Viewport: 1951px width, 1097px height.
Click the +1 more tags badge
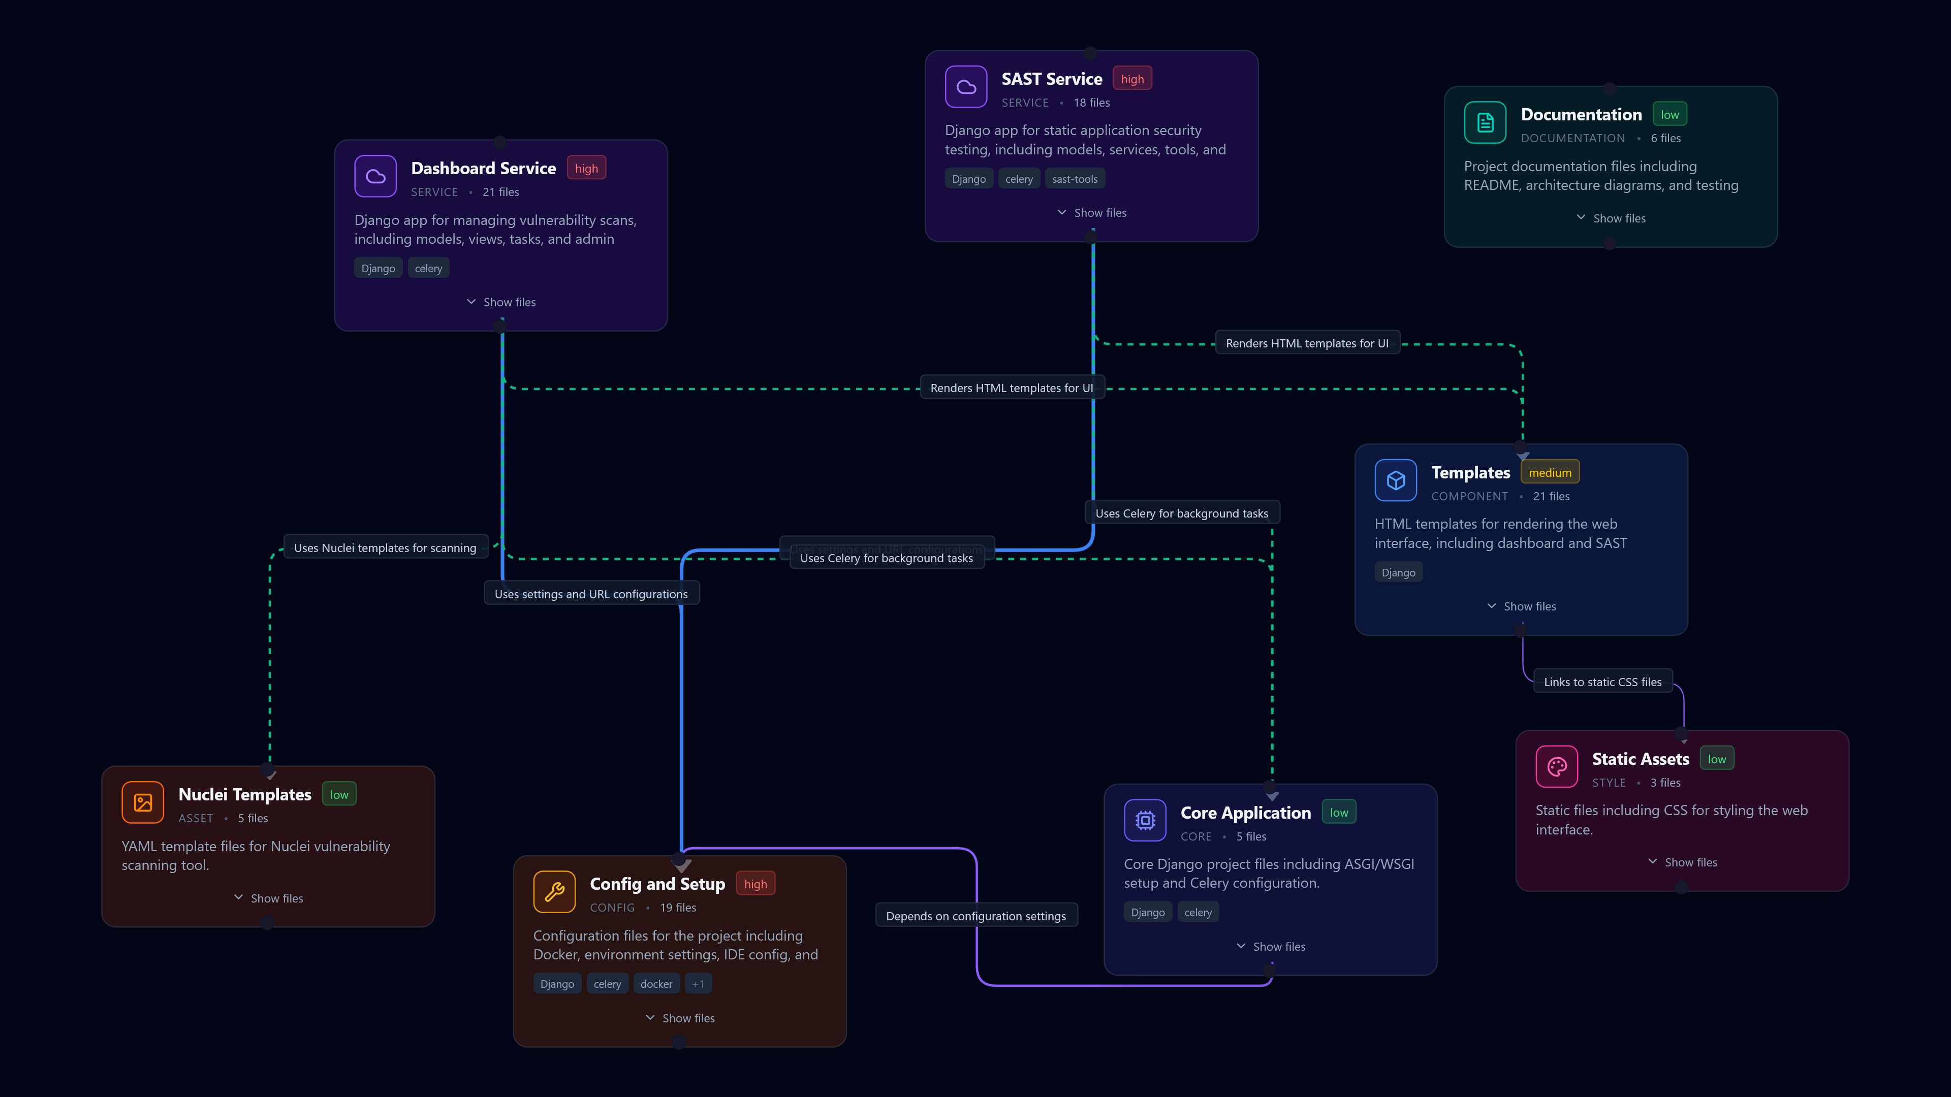point(698,984)
